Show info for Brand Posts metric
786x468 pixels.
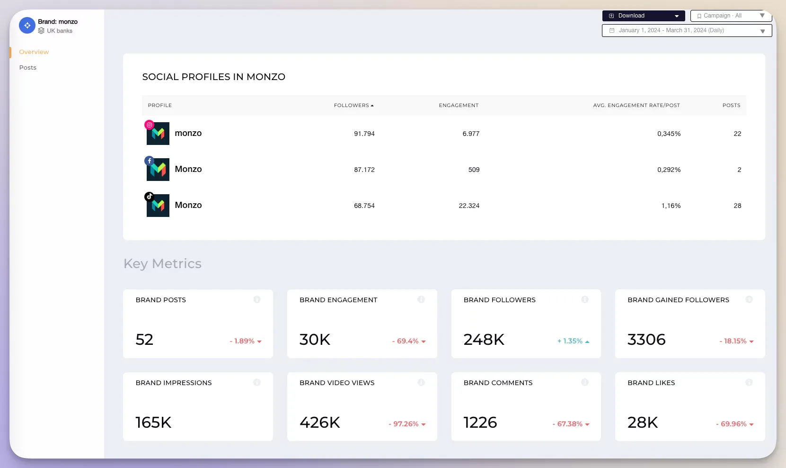pyautogui.click(x=257, y=299)
